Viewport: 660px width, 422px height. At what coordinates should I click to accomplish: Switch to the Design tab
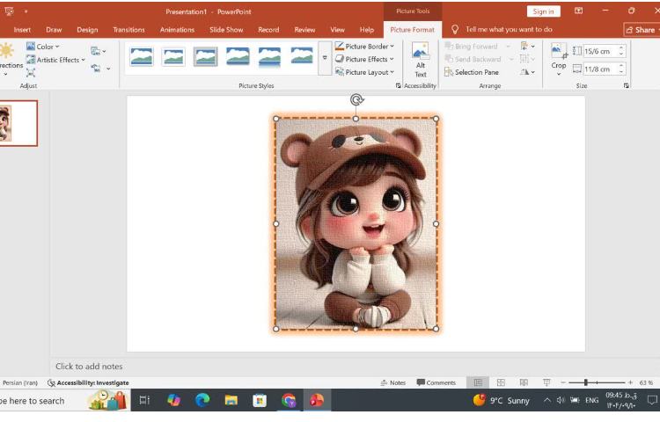87,30
